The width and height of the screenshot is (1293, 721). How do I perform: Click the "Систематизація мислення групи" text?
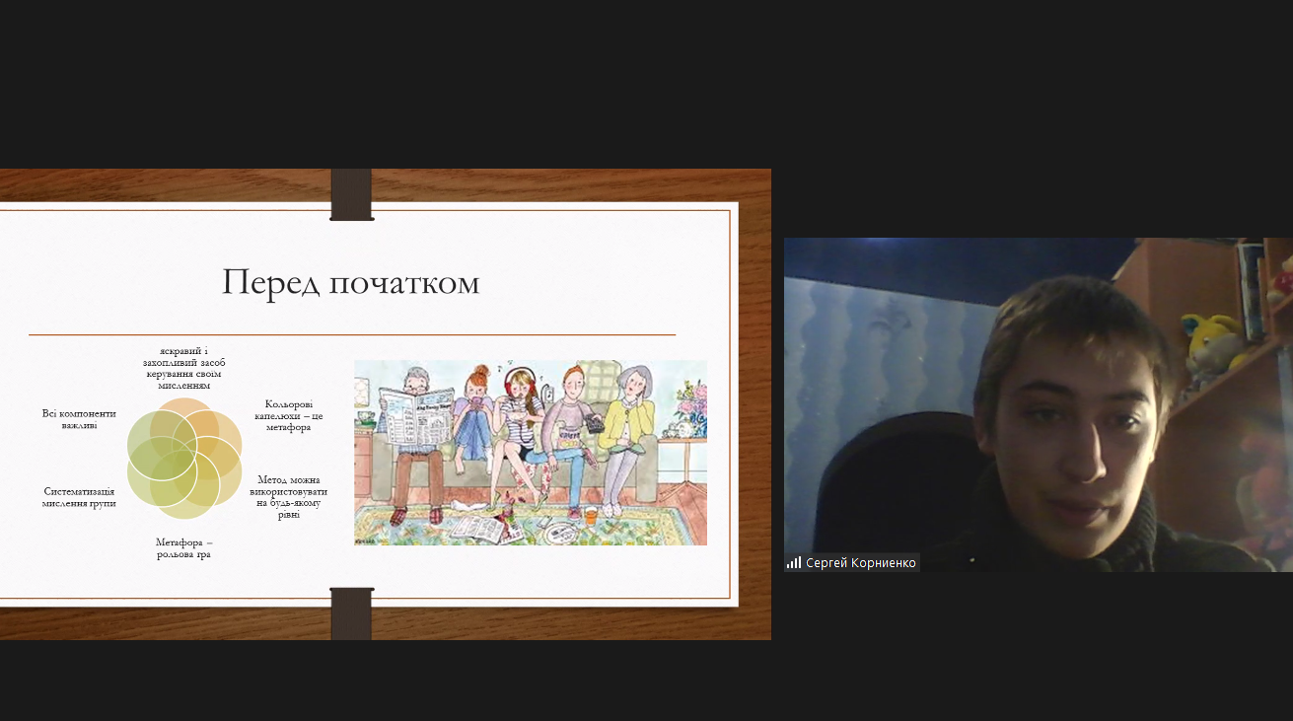(79, 497)
